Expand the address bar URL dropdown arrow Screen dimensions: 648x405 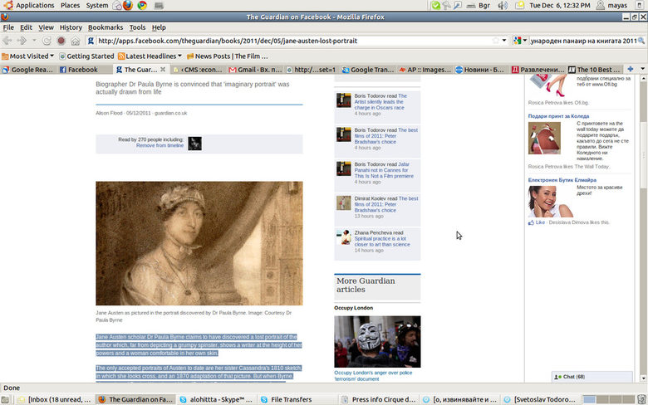(504, 41)
